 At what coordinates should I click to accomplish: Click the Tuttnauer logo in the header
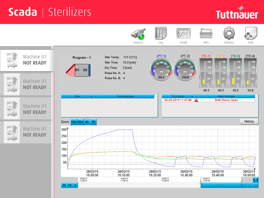tap(237, 12)
